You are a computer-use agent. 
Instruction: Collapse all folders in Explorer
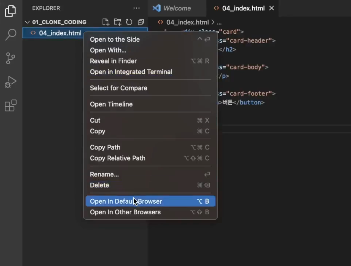tap(141, 22)
